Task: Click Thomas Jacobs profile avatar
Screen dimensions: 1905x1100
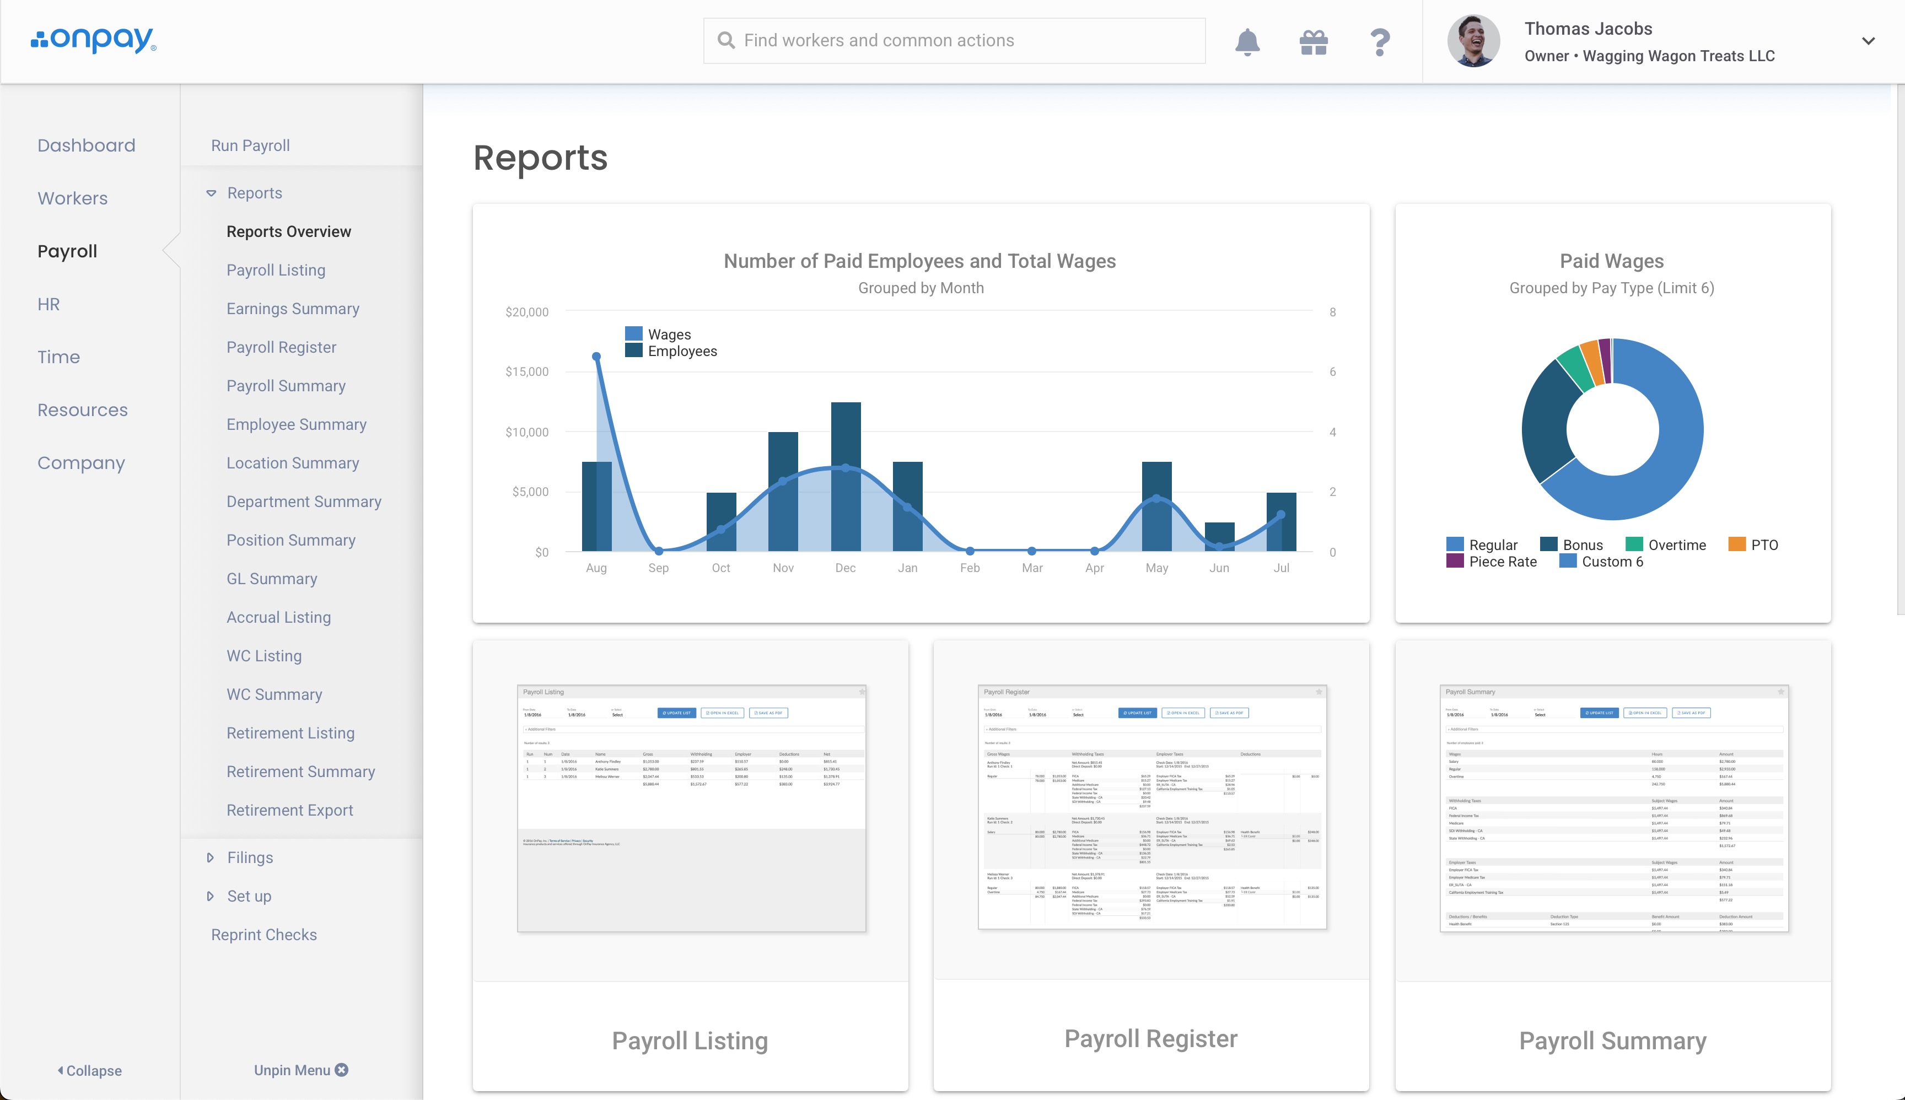Action: click(x=1473, y=41)
